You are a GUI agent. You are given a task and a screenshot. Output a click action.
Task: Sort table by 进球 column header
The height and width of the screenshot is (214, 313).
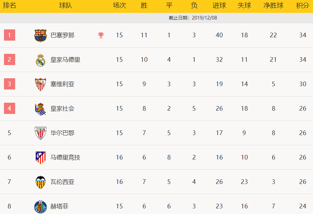point(219,5)
